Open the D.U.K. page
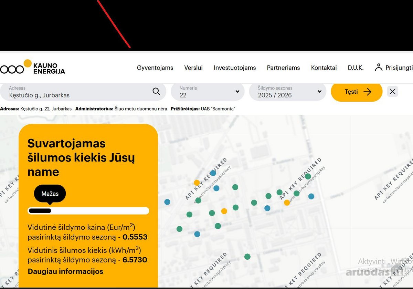This screenshot has width=413, height=289. point(356,68)
